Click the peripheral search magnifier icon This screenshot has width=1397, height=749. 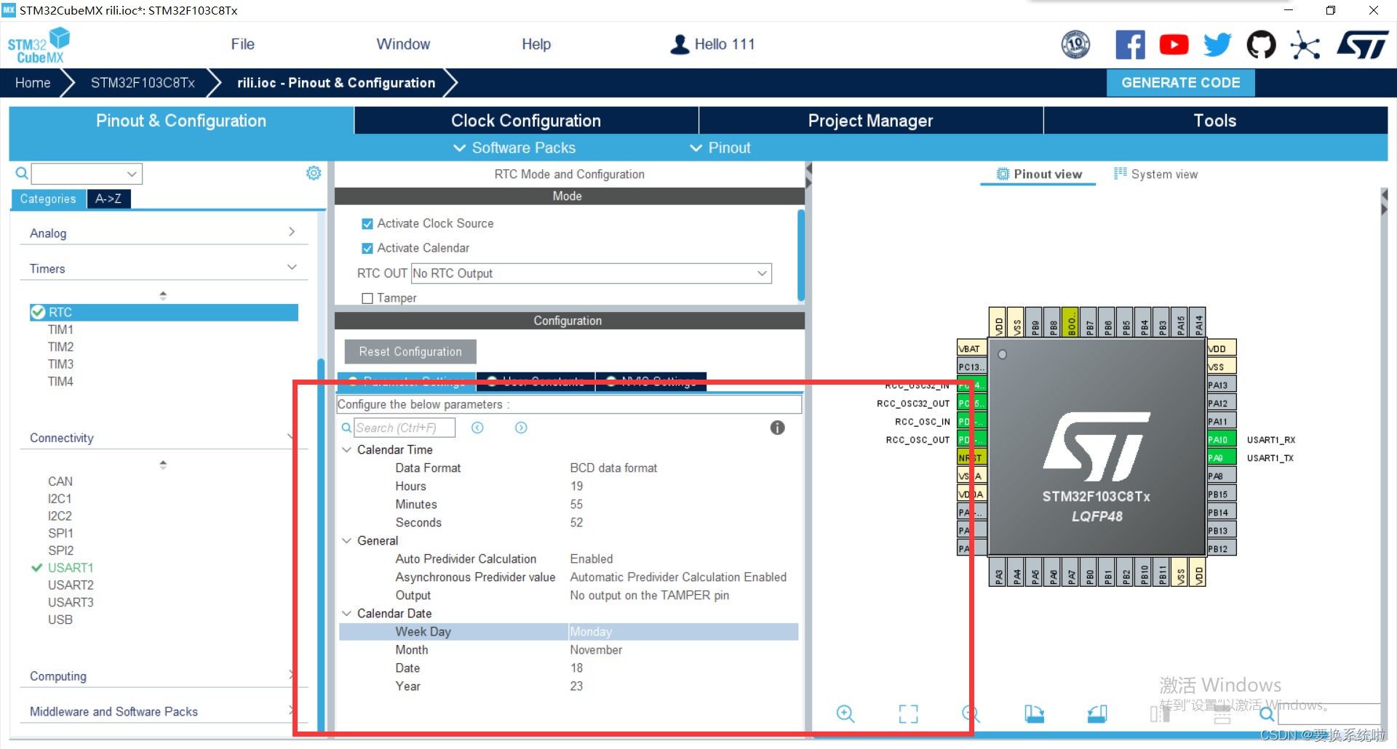tap(22, 173)
